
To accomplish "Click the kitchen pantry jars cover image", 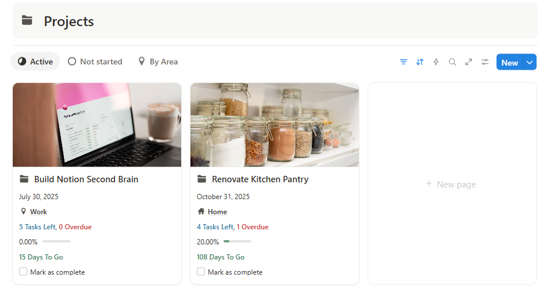I will (x=274, y=125).
